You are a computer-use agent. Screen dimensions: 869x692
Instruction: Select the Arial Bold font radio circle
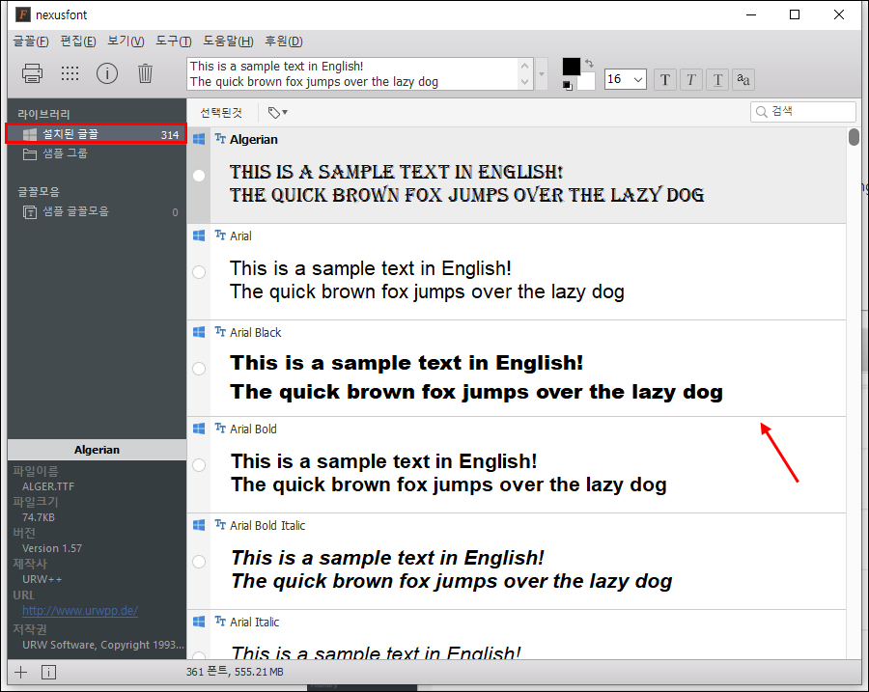pyautogui.click(x=198, y=465)
